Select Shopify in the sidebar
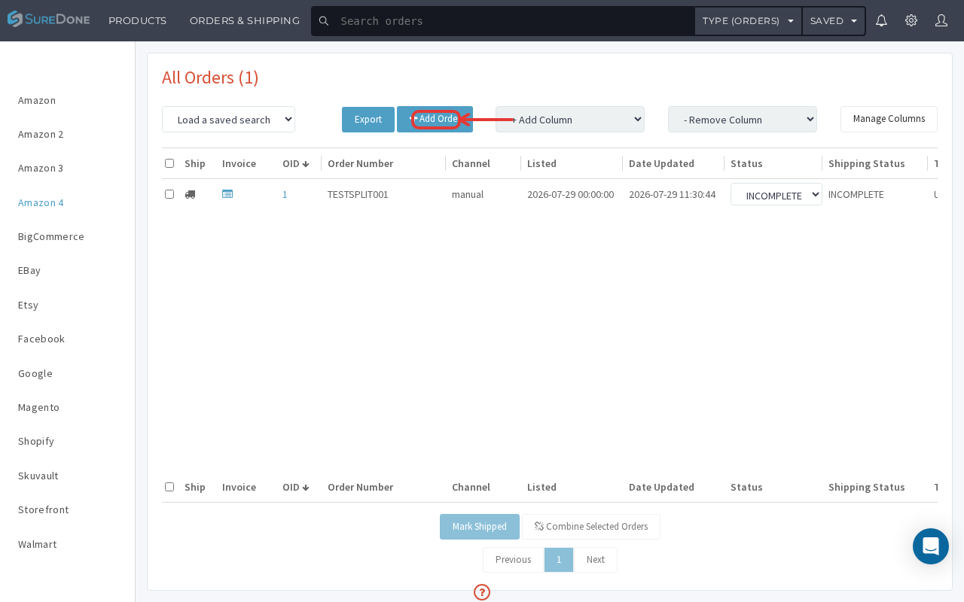The image size is (964, 602). (x=36, y=441)
